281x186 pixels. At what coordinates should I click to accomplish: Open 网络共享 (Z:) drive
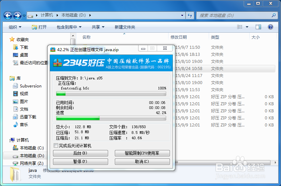coord(31,163)
